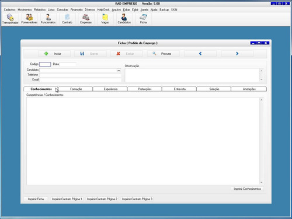This screenshot has height=219, width=292.
Task: Open the Movimentos menu
Action: click(25, 10)
